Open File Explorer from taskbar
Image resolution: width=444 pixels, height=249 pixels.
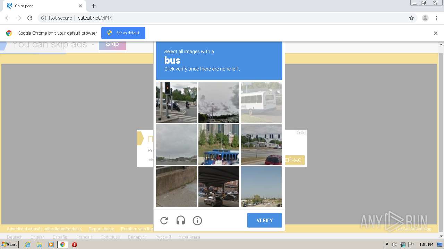39,245
